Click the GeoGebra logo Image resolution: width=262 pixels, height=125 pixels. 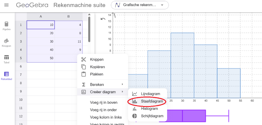(32, 5)
